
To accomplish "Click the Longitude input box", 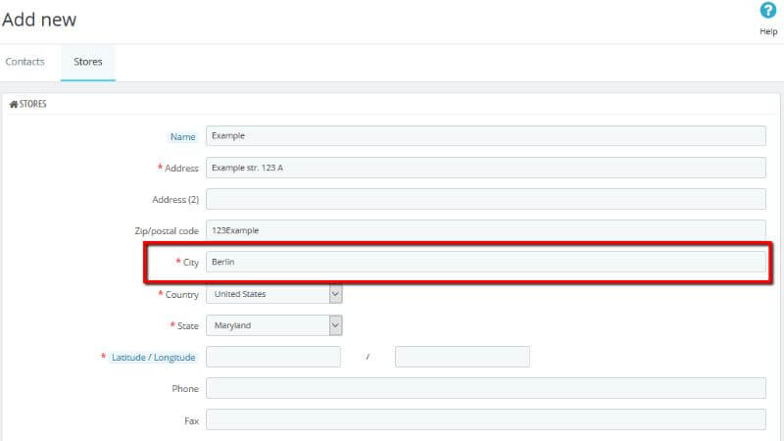I will pos(462,357).
